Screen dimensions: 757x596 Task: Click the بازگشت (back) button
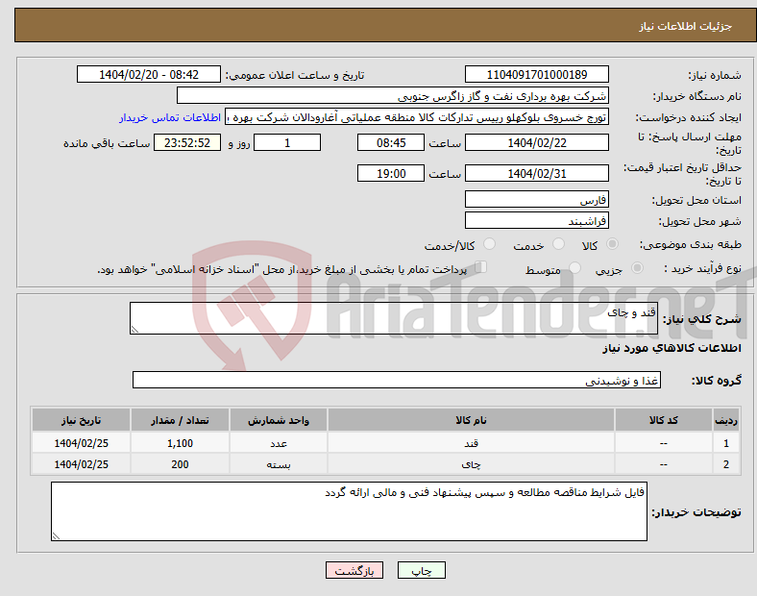354,570
